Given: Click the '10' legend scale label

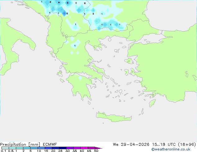Looking at the screenshot, I should (x=39, y=151).
